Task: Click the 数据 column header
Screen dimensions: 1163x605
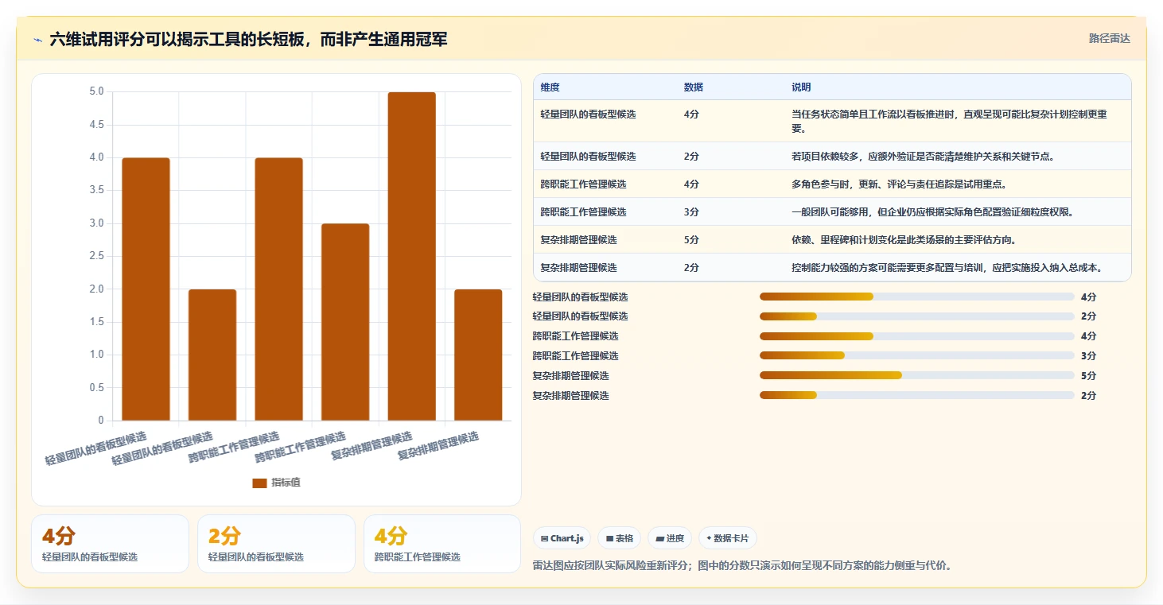Action: [x=693, y=87]
